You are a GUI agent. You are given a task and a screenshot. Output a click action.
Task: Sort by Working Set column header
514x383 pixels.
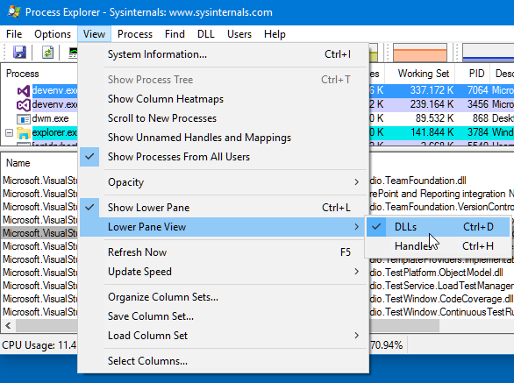[x=420, y=74]
